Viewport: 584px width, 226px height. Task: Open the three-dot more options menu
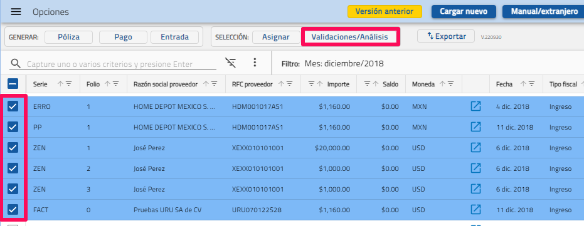(255, 63)
